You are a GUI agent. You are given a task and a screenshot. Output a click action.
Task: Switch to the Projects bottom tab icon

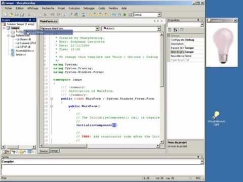click(6, 152)
